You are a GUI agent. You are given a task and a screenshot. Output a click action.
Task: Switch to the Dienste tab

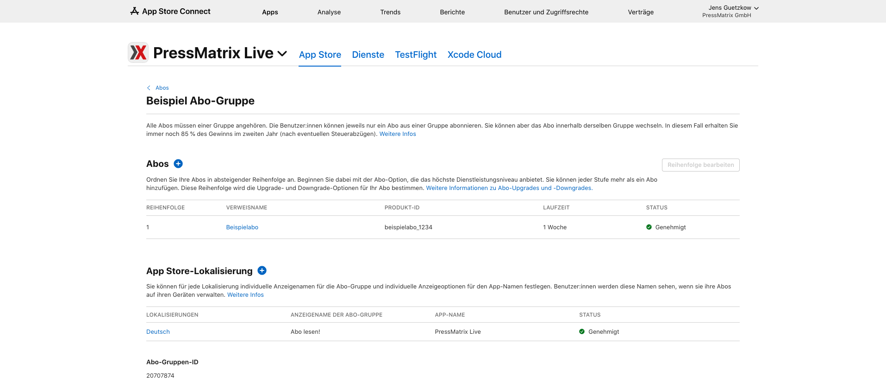click(x=368, y=55)
